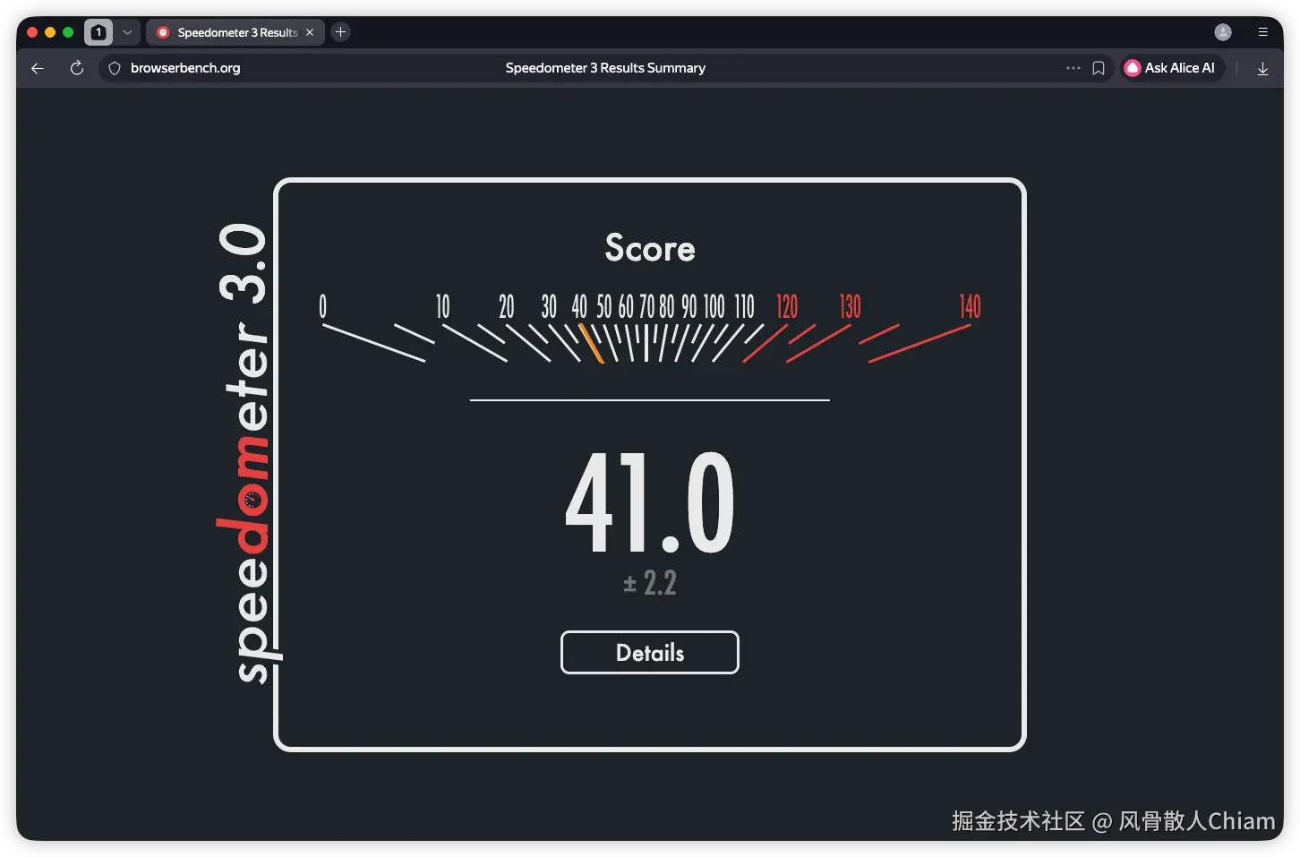Image resolution: width=1300 pixels, height=857 pixels.
Task: Close the Speedometer 3 Results tab
Action: 310,32
